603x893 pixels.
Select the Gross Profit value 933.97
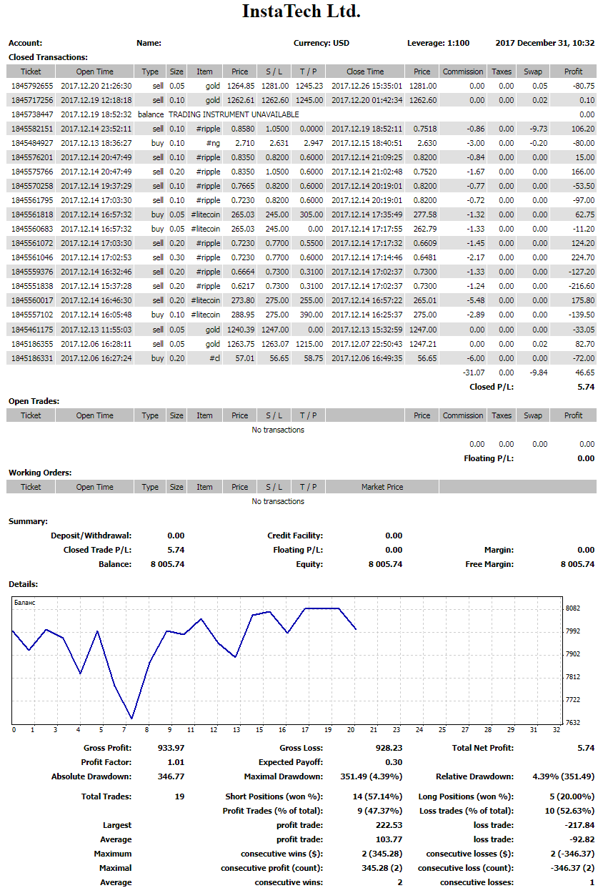pyautogui.click(x=171, y=748)
